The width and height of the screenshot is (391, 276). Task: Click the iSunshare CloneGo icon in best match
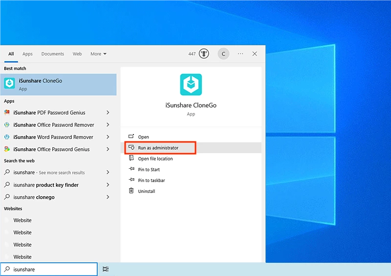[x=9, y=83]
